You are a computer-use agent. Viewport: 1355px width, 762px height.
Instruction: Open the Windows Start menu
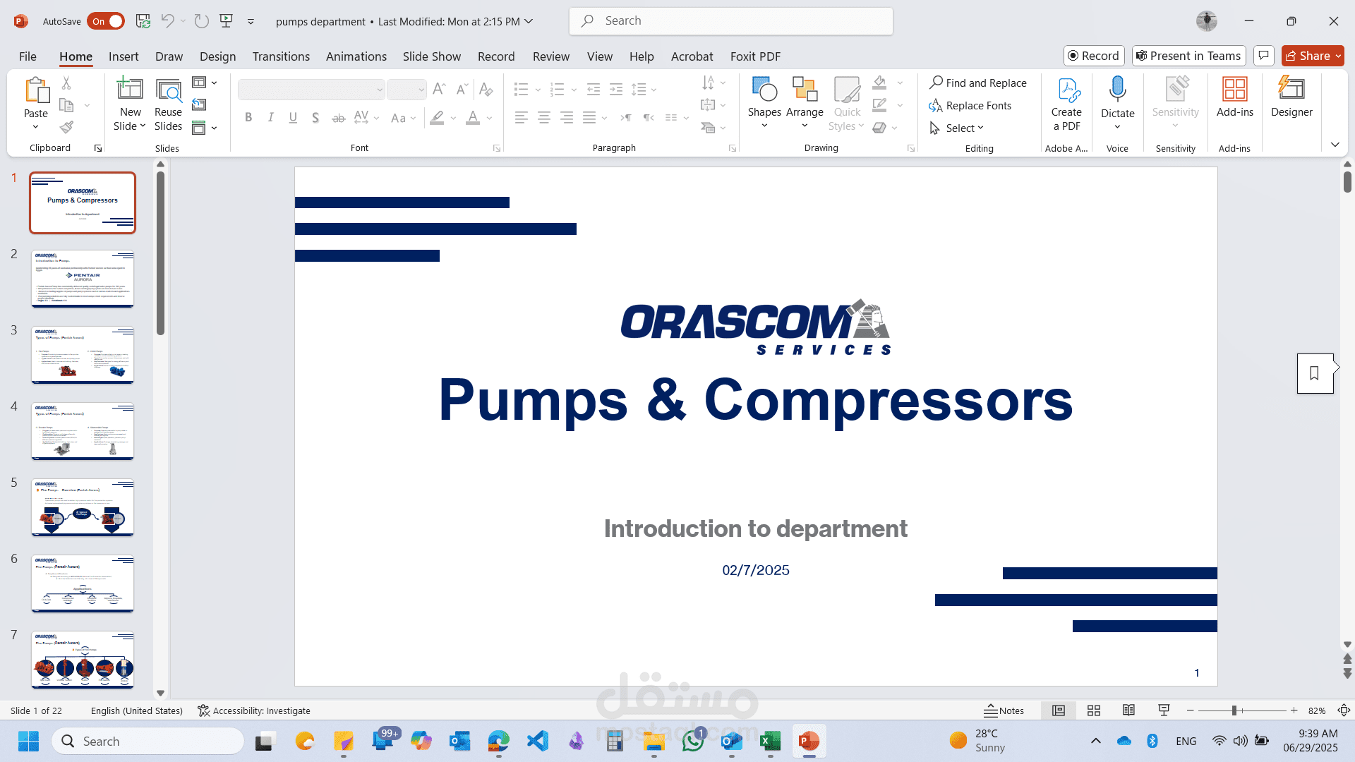coord(28,741)
